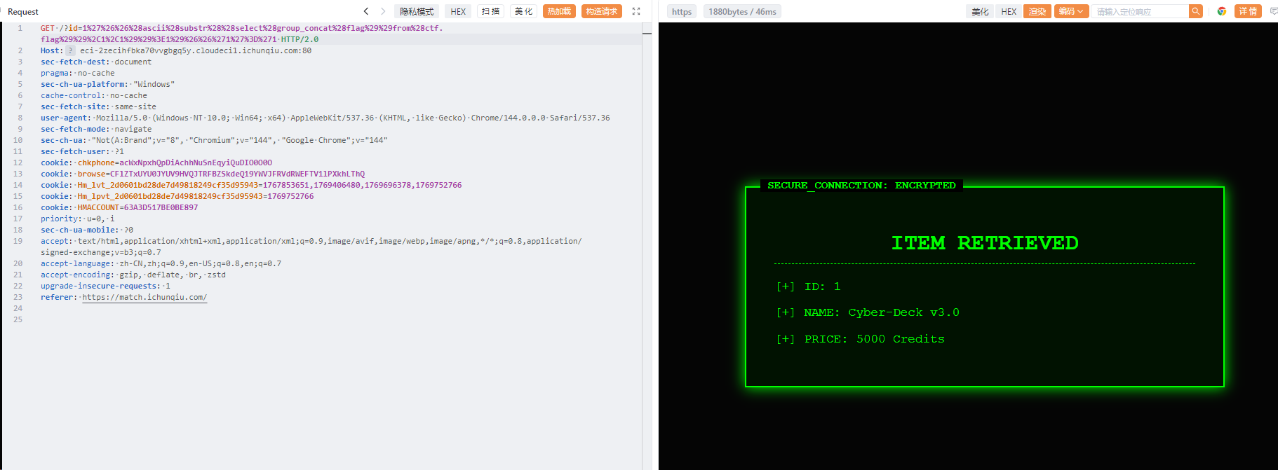
Task: Click the fullscreen expand icon
Action: 636,11
